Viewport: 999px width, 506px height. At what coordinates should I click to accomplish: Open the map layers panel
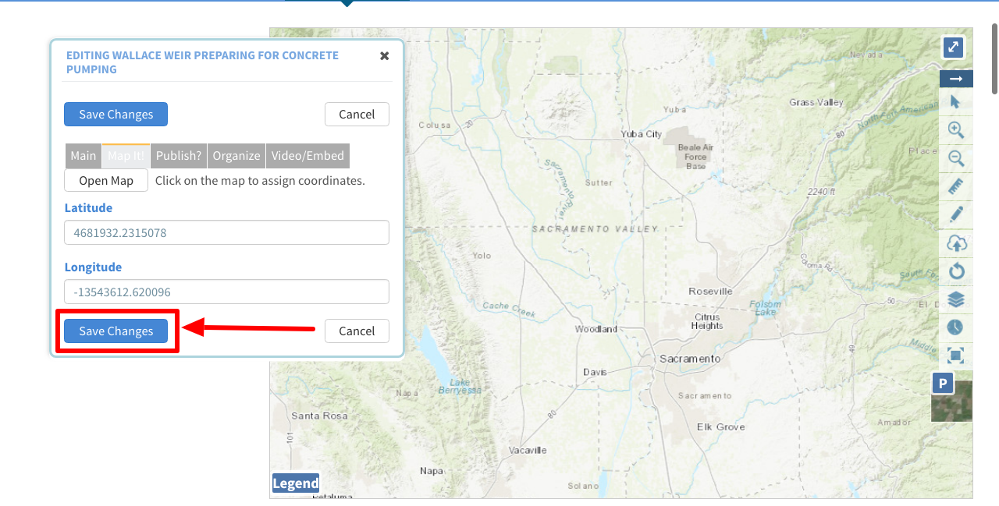click(x=956, y=299)
